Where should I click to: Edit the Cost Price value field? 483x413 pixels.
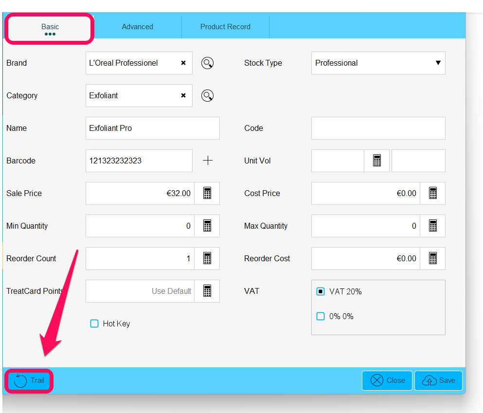(x=366, y=194)
